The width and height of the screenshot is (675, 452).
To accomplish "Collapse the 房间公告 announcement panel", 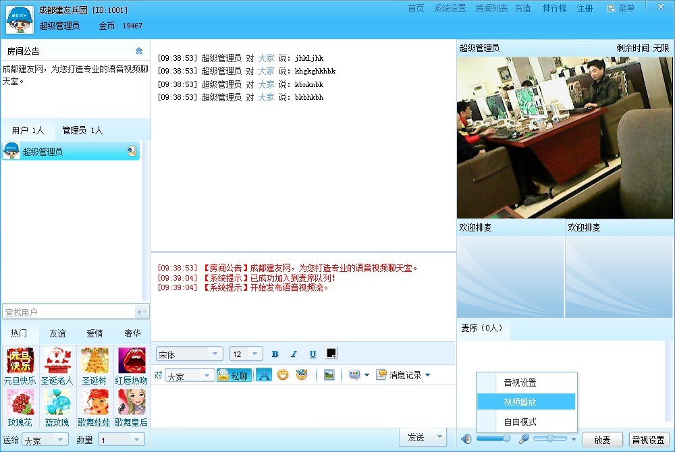I will click(x=139, y=51).
